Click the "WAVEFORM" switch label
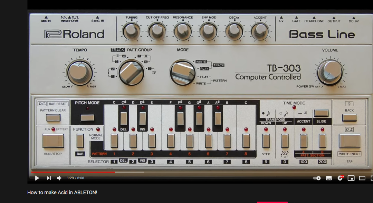The width and height of the screenshot is (373, 203). coord(69,21)
